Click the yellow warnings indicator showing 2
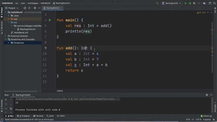The image size is (217, 122). 199,13
